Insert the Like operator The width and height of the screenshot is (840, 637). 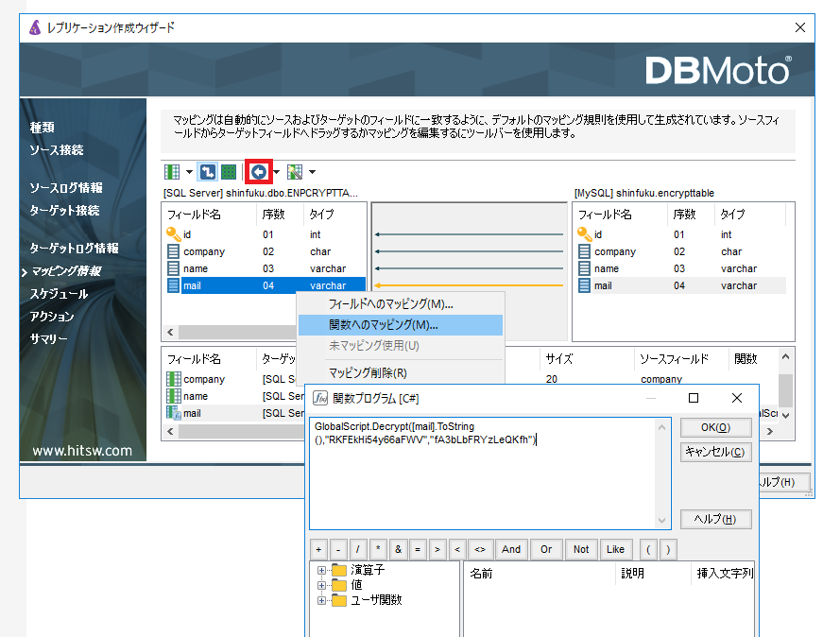[x=615, y=549]
